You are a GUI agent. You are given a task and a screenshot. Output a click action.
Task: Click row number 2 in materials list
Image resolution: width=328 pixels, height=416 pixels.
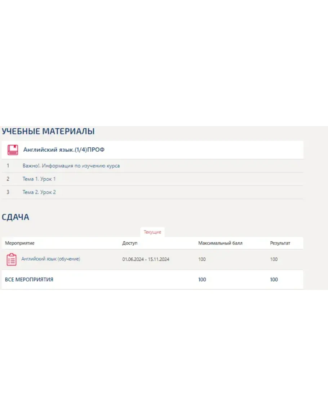pos(8,179)
